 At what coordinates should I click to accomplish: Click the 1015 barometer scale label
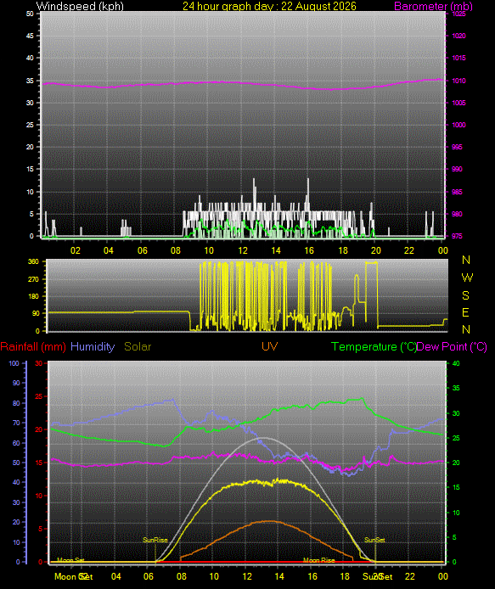tap(458, 58)
